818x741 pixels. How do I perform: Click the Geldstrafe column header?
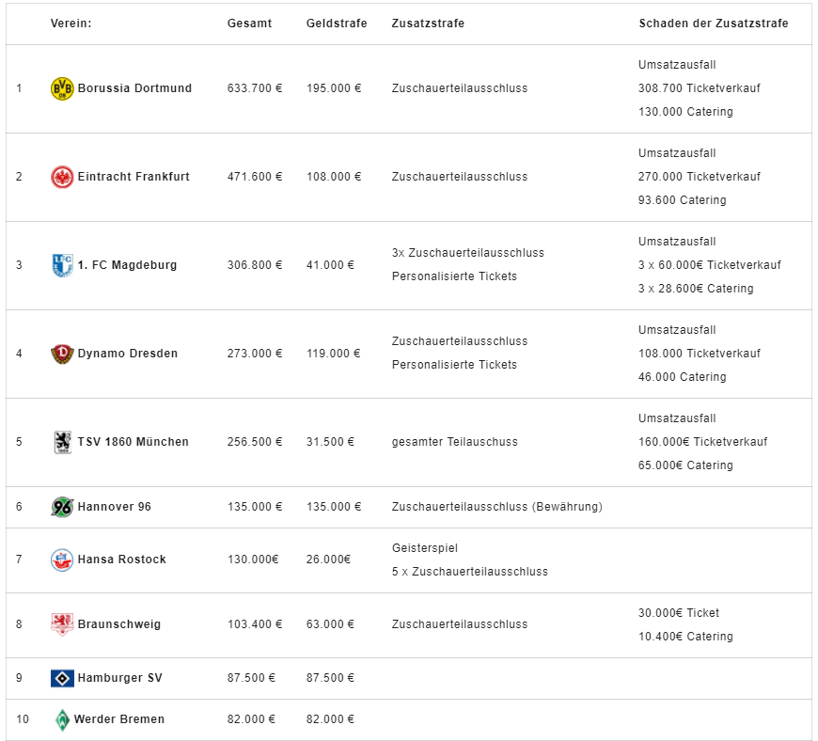tap(337, 24)
